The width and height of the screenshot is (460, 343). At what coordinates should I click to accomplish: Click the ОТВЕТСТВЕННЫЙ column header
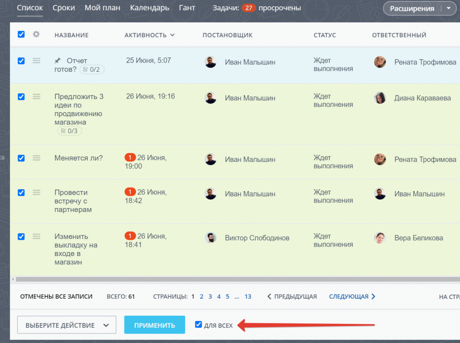(x=399, y=35)
